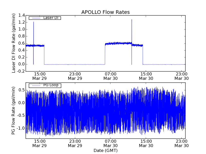Screen dimensions: 206x154
Task: Click "15:00 Mar 29" label under the Laser DI plot
Action: tap(40, 76)
